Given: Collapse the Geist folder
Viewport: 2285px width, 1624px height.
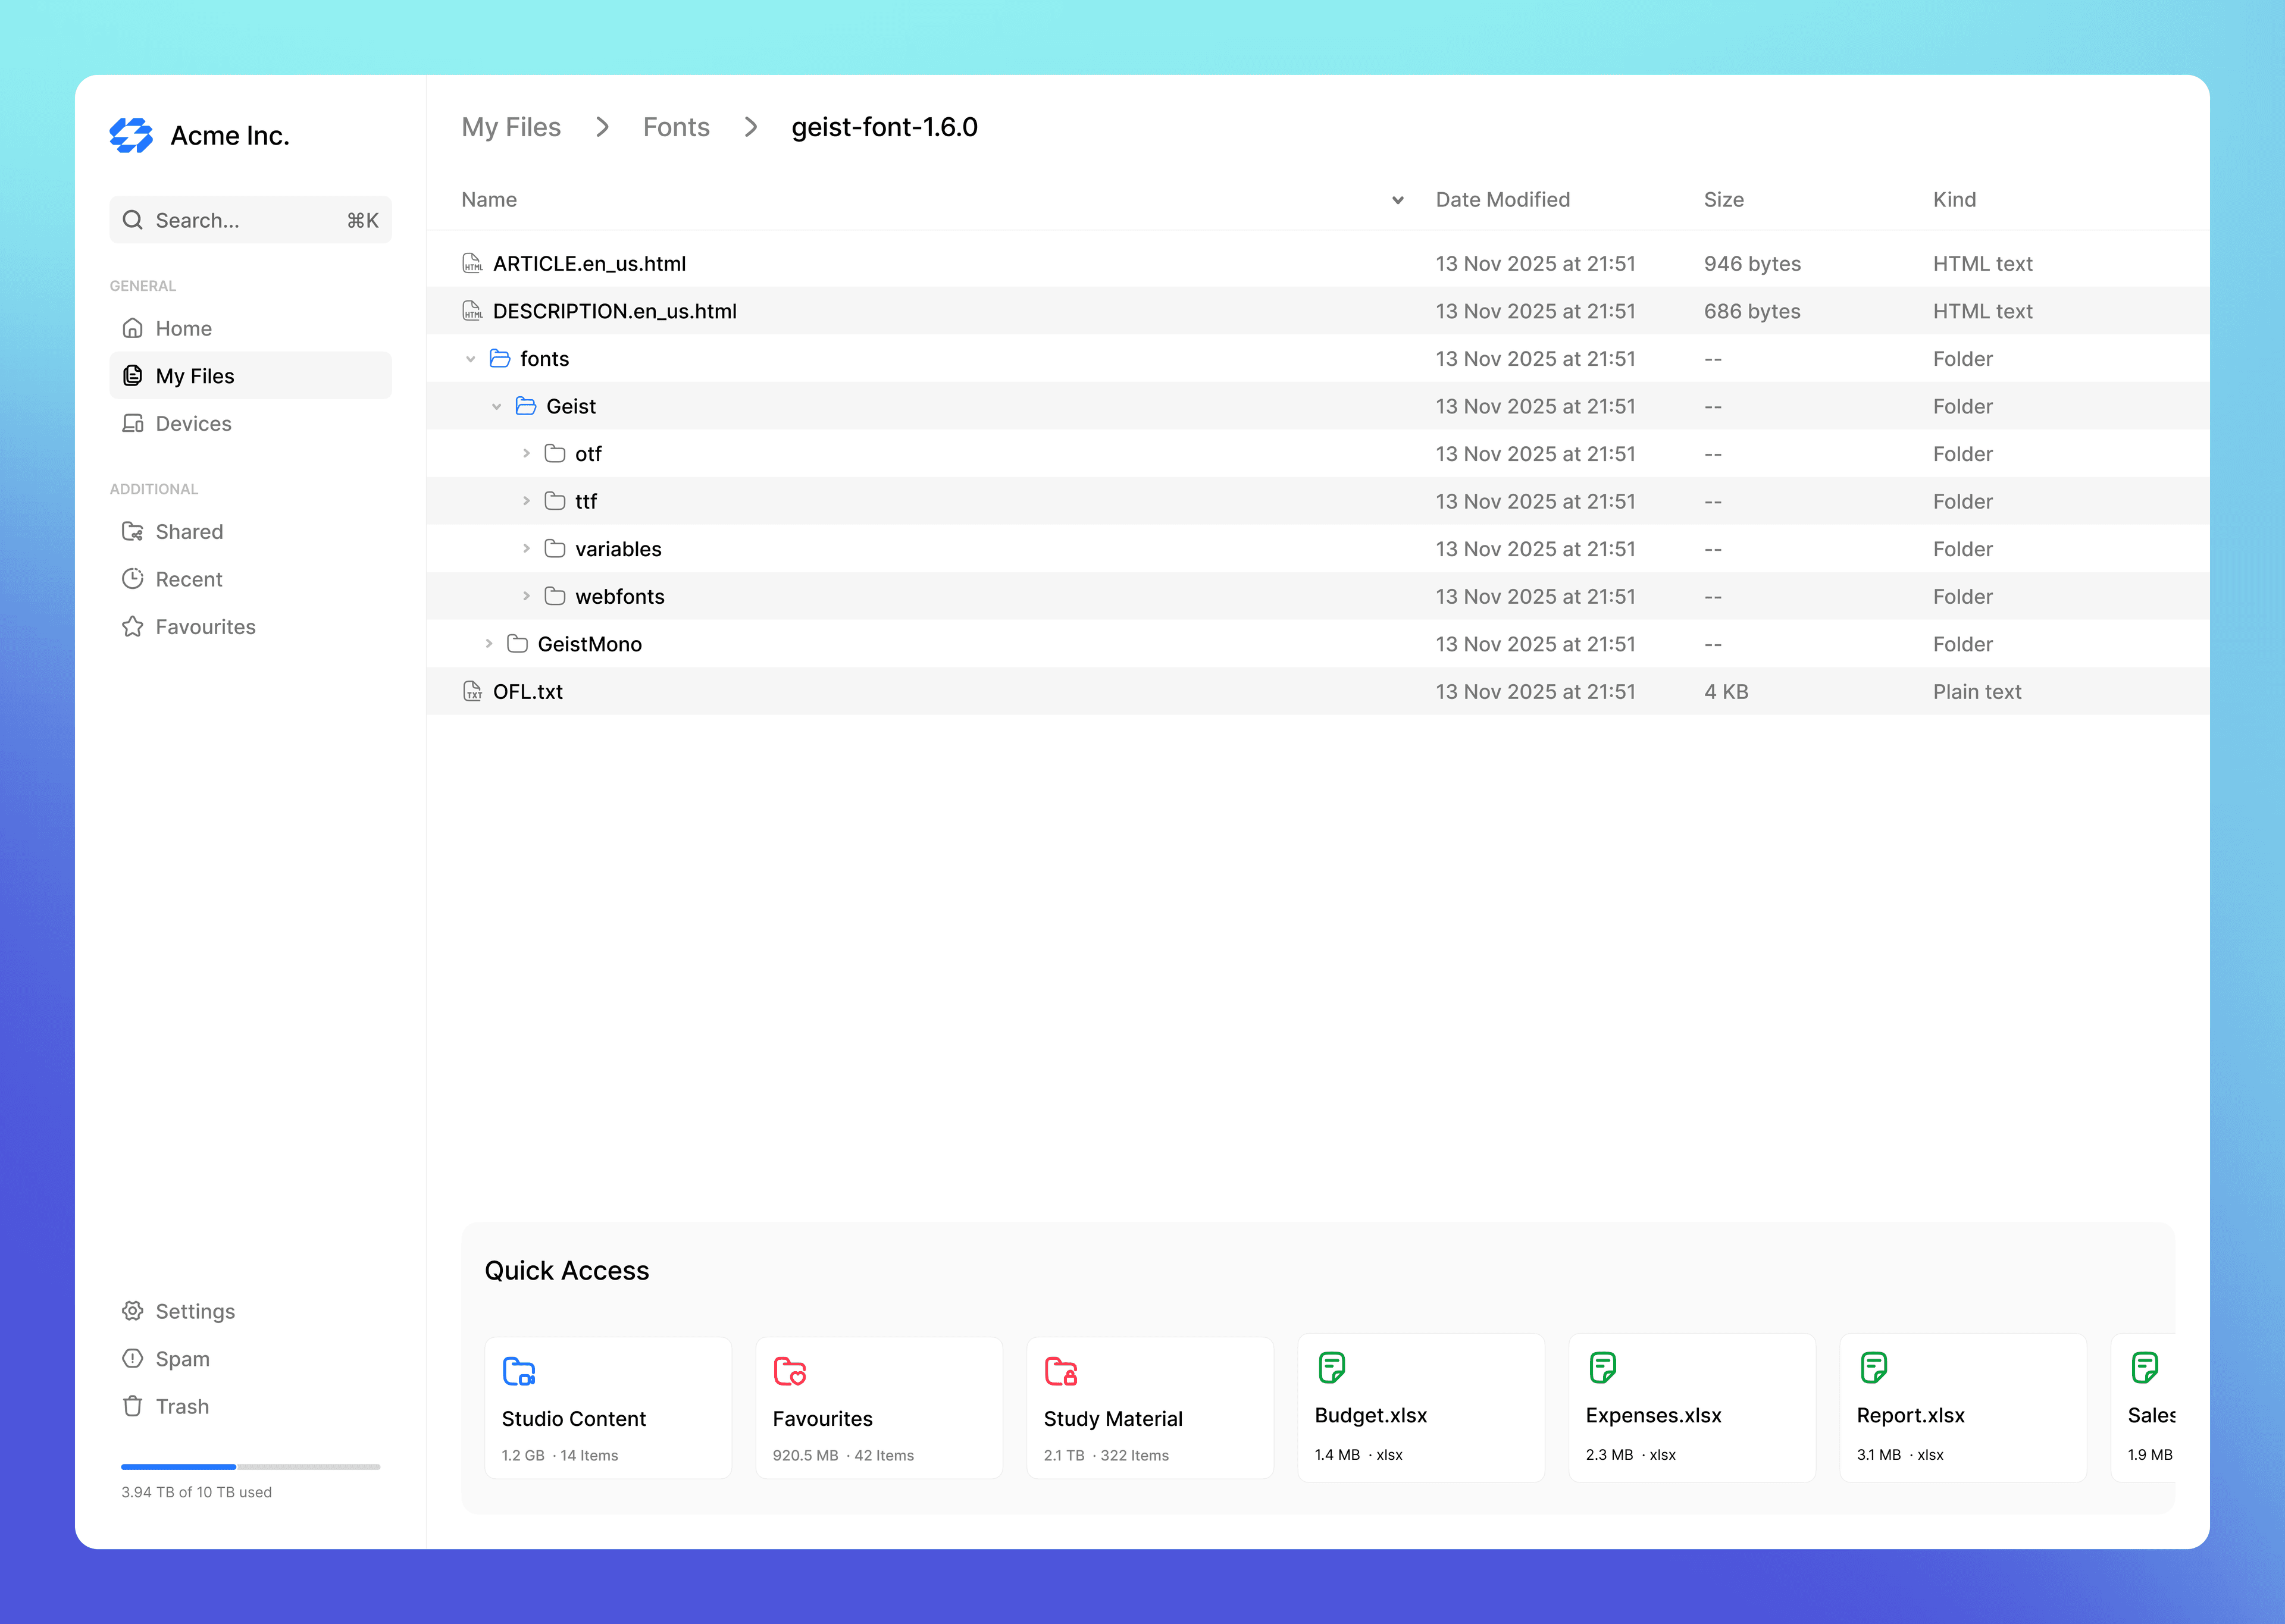Looking at the screenshot, I should pyautogui.click(x=496, y=406).
